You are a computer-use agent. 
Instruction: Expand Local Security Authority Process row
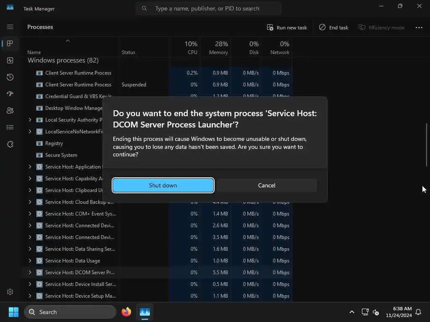click(30, 119)
